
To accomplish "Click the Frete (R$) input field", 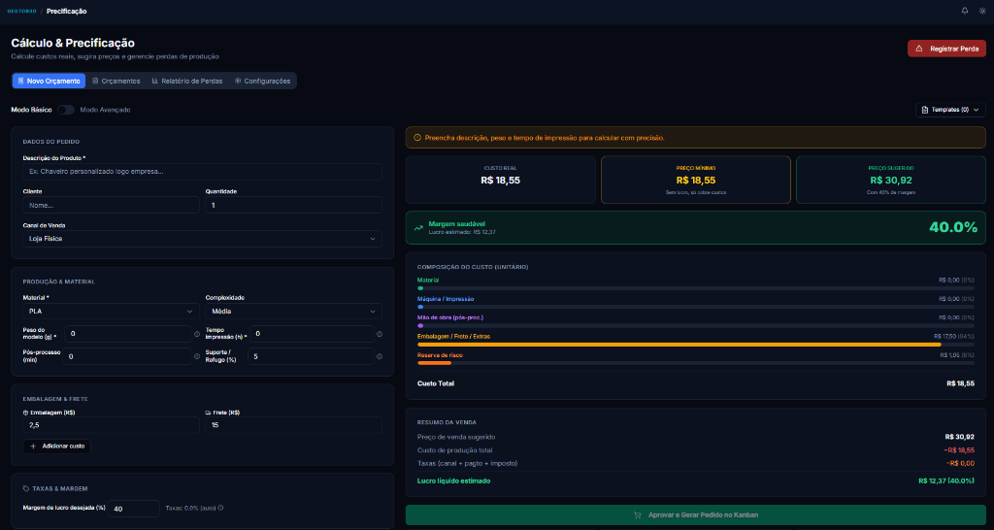I will click(x=293, y=425).
